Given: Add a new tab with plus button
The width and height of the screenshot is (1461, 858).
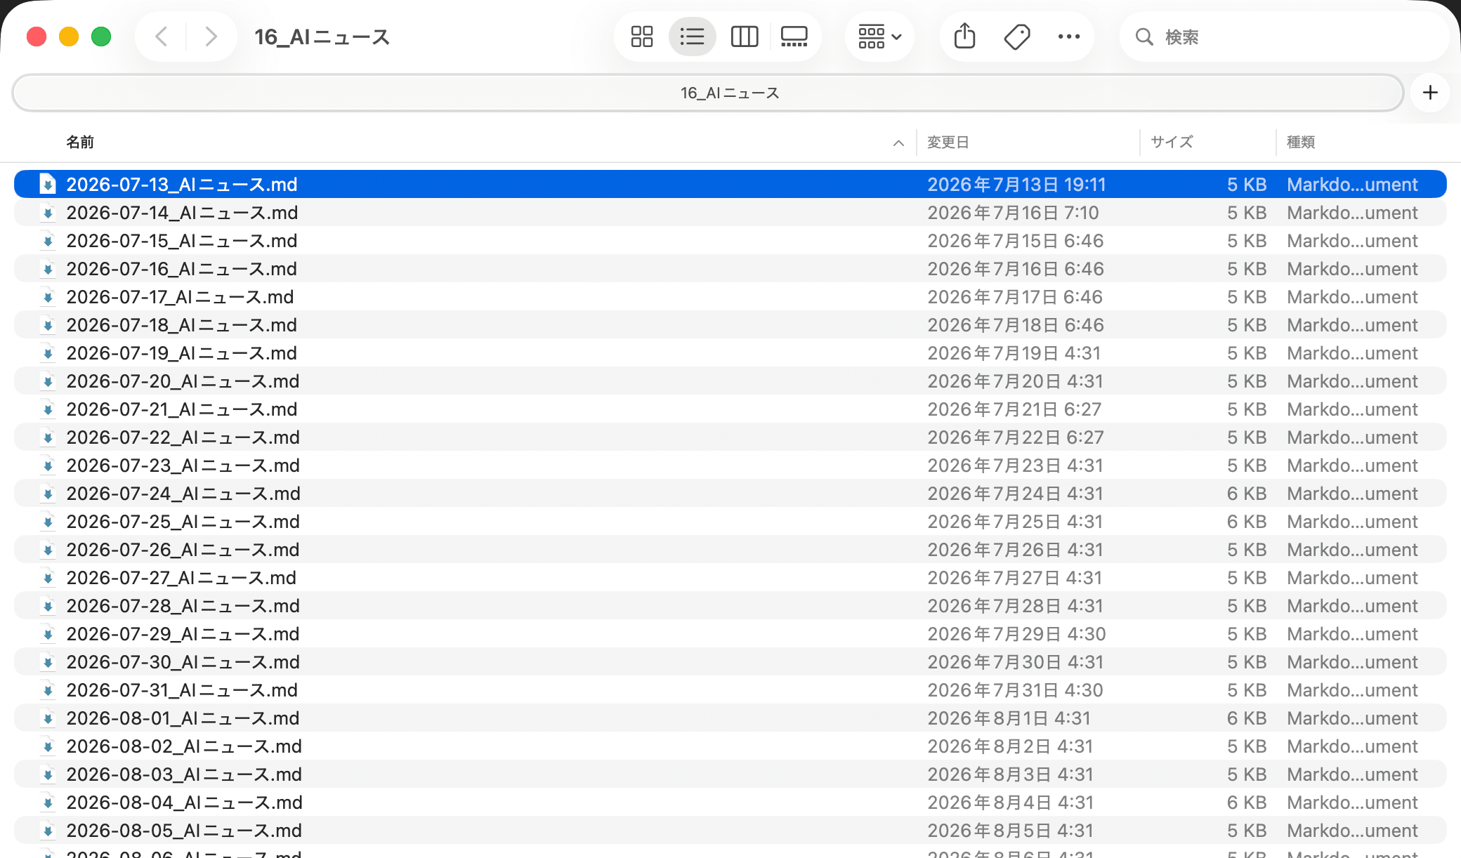Looking at the screenshot, I should coord(1430,93).
